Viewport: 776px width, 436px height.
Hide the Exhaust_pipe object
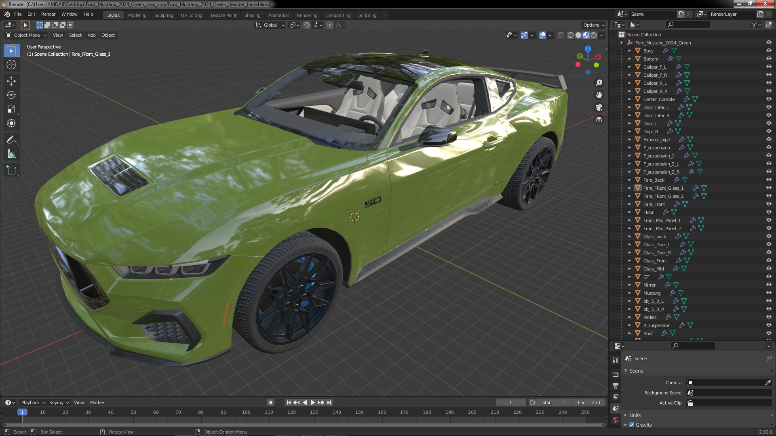click(769, 140)
